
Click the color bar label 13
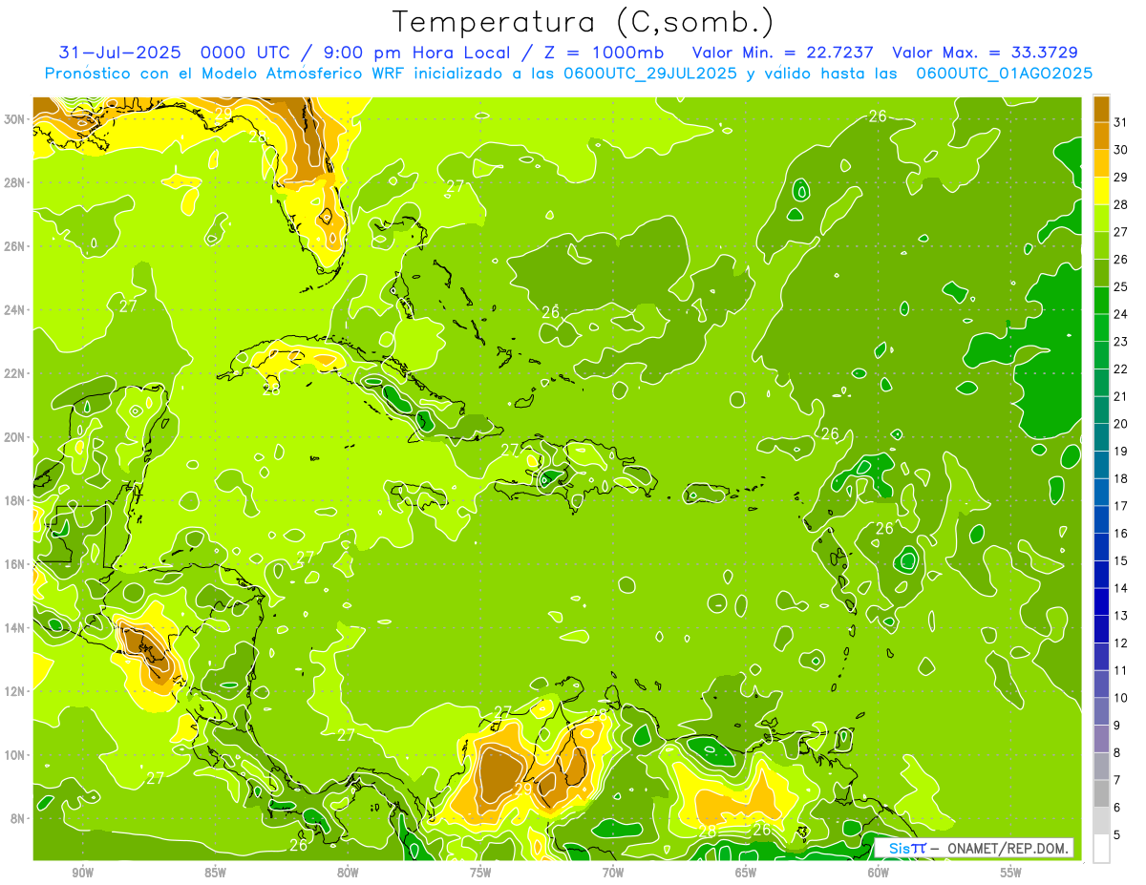click(1121, 616)
